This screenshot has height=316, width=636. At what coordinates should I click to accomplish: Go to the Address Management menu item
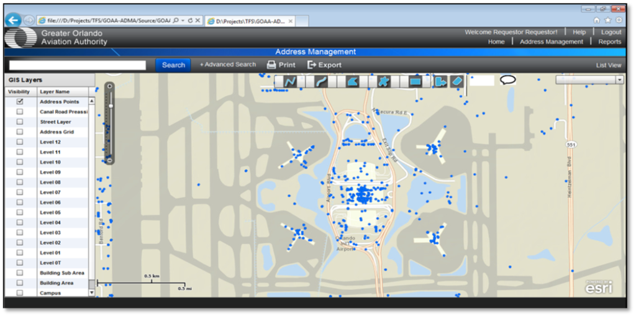click(551, 42)
